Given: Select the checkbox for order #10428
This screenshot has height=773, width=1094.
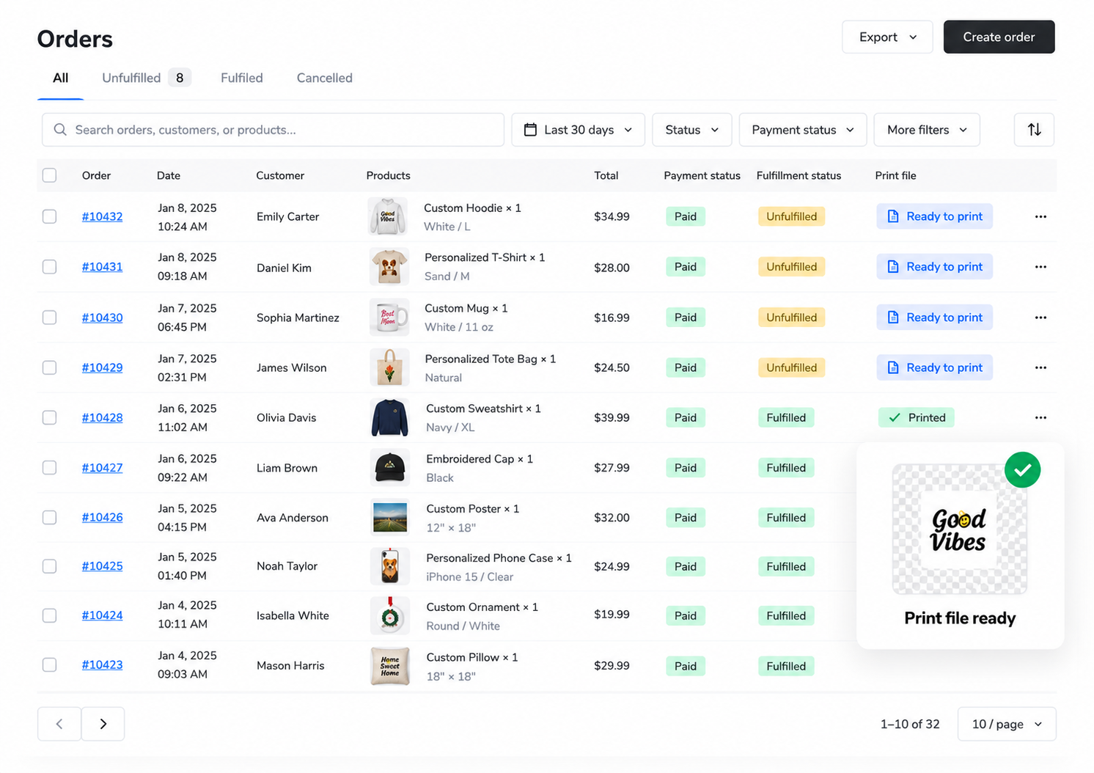Looking at the screenshot, I should [x=49, y=417].
